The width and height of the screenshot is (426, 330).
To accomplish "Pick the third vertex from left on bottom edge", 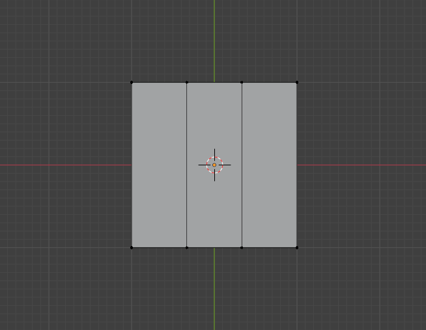I will point(242,247).
